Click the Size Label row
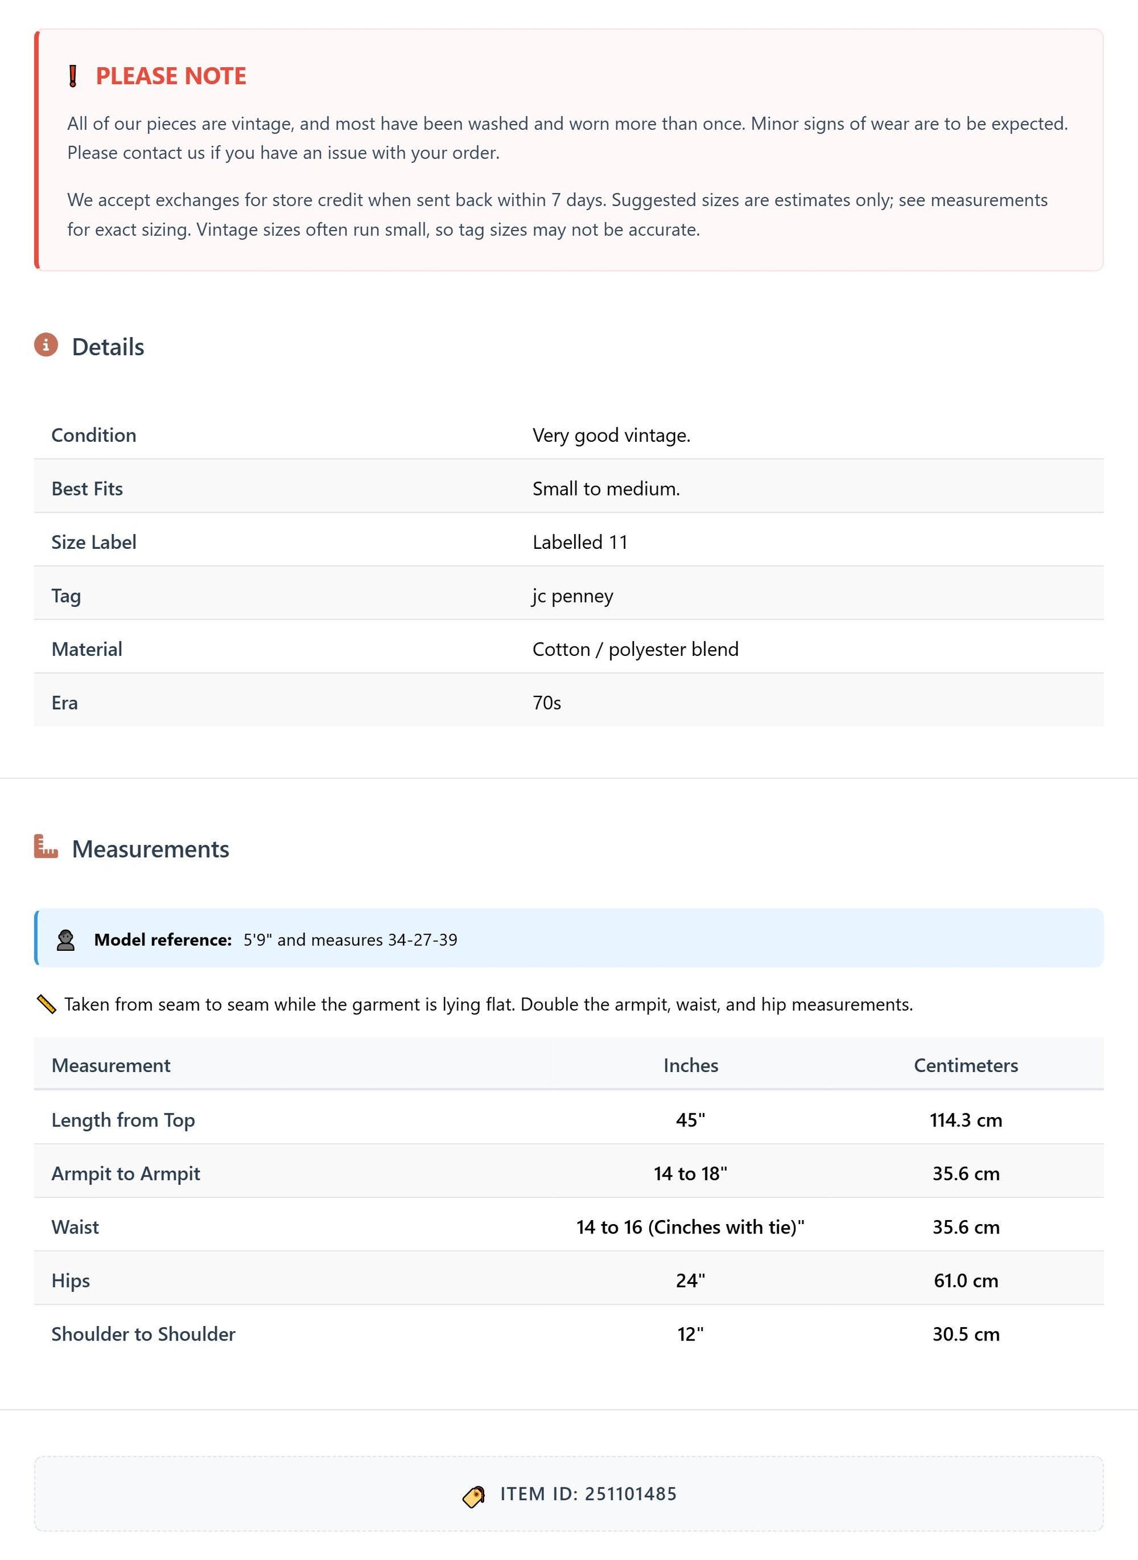This screenshot has height=1560, width=1138. click(569, 542)
